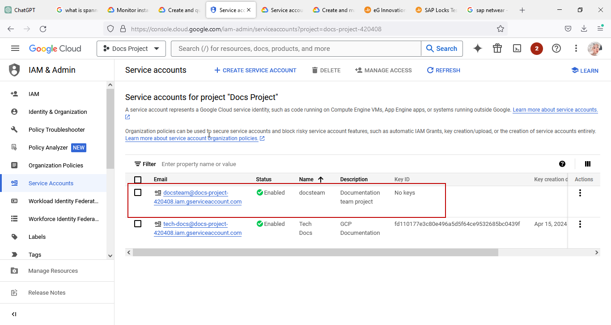Open docsteam service account email link
Image resolution: width=611 pixels, height=325 pixels.
[x=198, y=197]
